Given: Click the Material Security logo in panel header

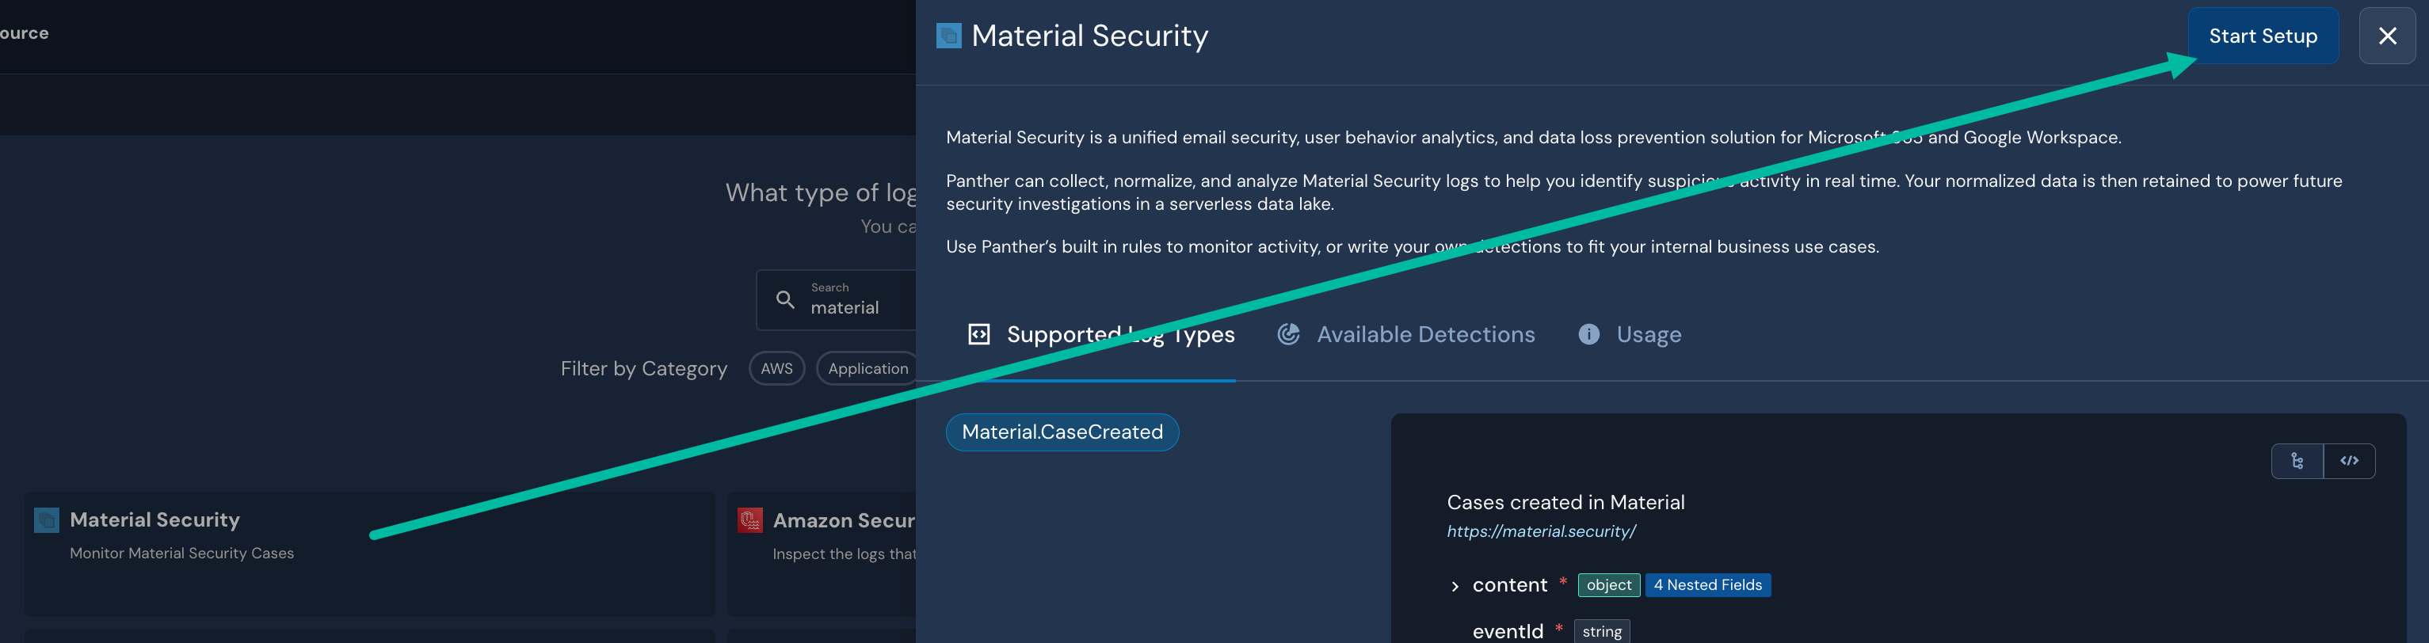Looking at the screenshot, I should click(x=948, y=36).
